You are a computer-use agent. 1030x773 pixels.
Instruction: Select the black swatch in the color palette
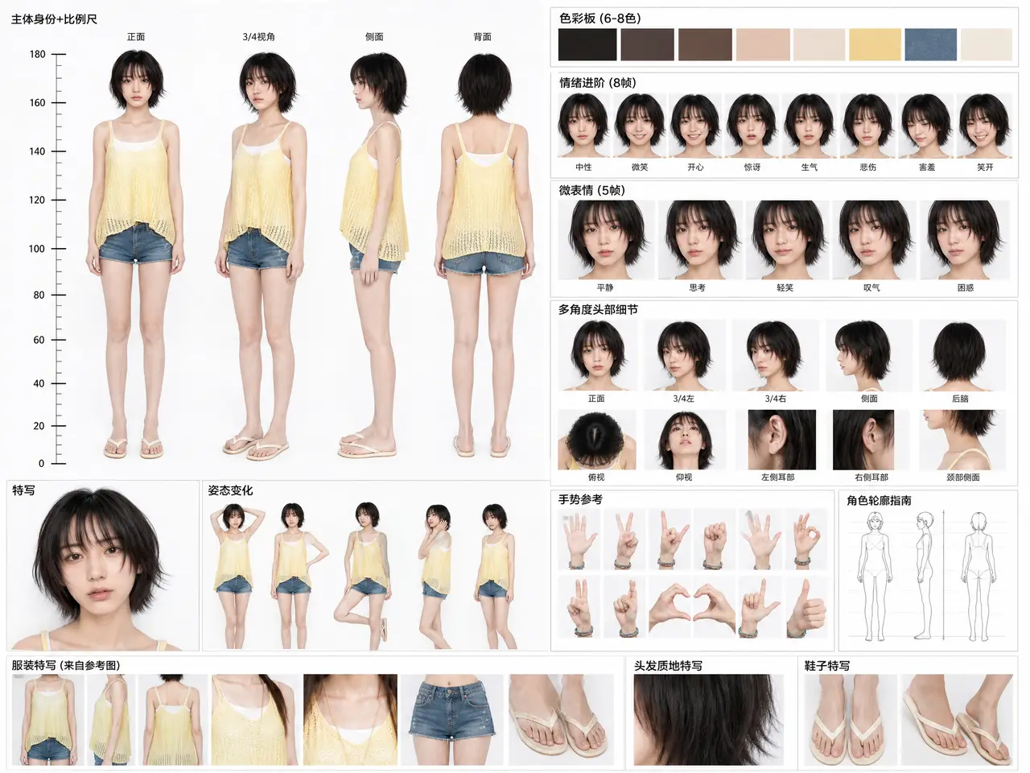(x=587, y=45)
